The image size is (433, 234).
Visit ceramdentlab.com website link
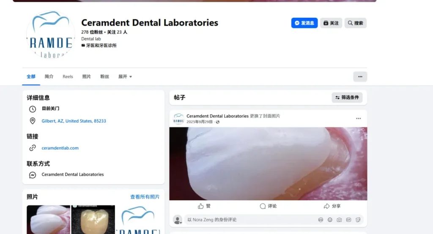[x=60, y=148]
